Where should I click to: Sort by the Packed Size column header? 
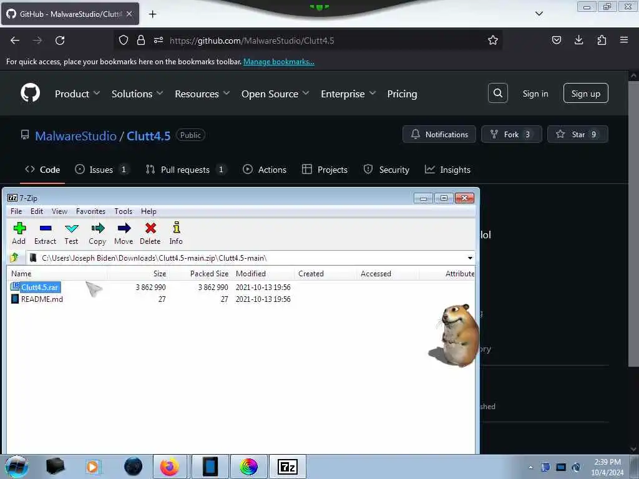pyautogui.click(x=200, y=274)
